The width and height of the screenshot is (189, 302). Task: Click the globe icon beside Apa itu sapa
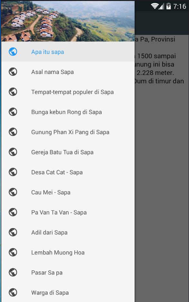[13, 52]
